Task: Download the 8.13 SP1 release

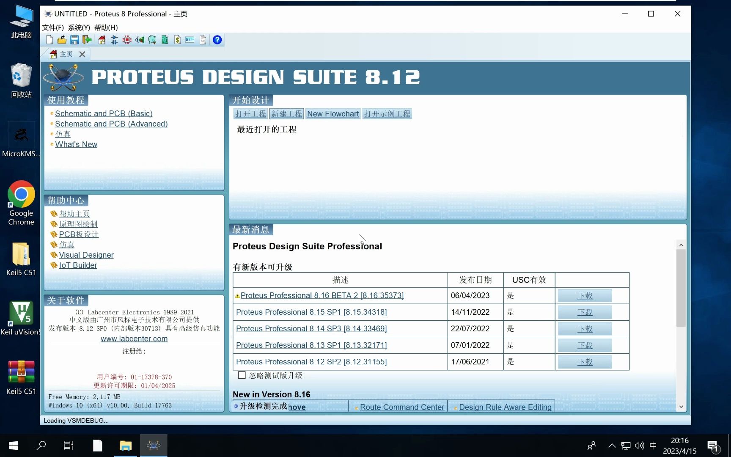Action: [x=585, y=345]
